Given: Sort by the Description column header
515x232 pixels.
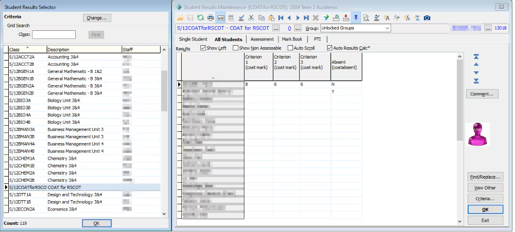Looking at the screenshot, I should 84,50.
